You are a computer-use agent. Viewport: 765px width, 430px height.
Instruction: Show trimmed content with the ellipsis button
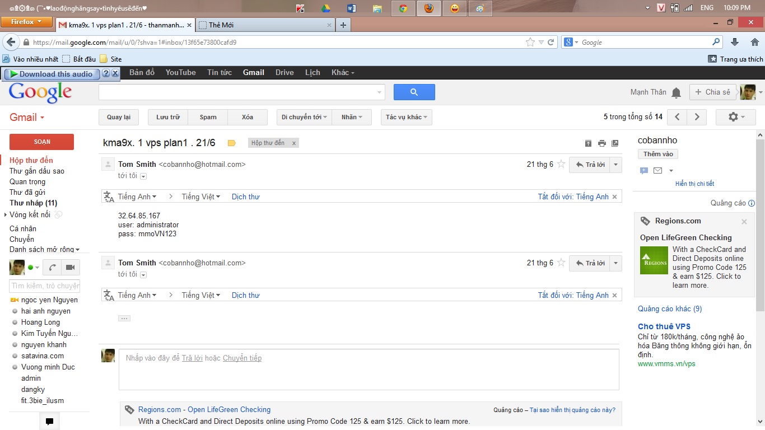(124, 318)
